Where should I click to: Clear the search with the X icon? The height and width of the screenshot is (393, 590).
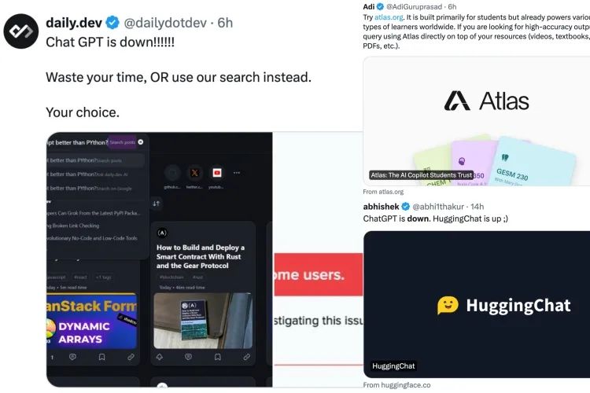[141, 142]
